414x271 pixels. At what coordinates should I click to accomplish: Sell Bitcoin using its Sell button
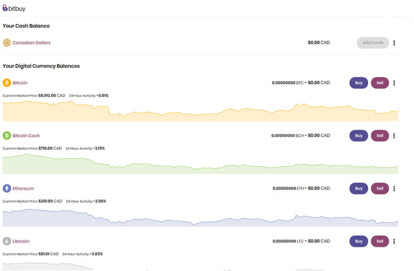coord(380,83)
